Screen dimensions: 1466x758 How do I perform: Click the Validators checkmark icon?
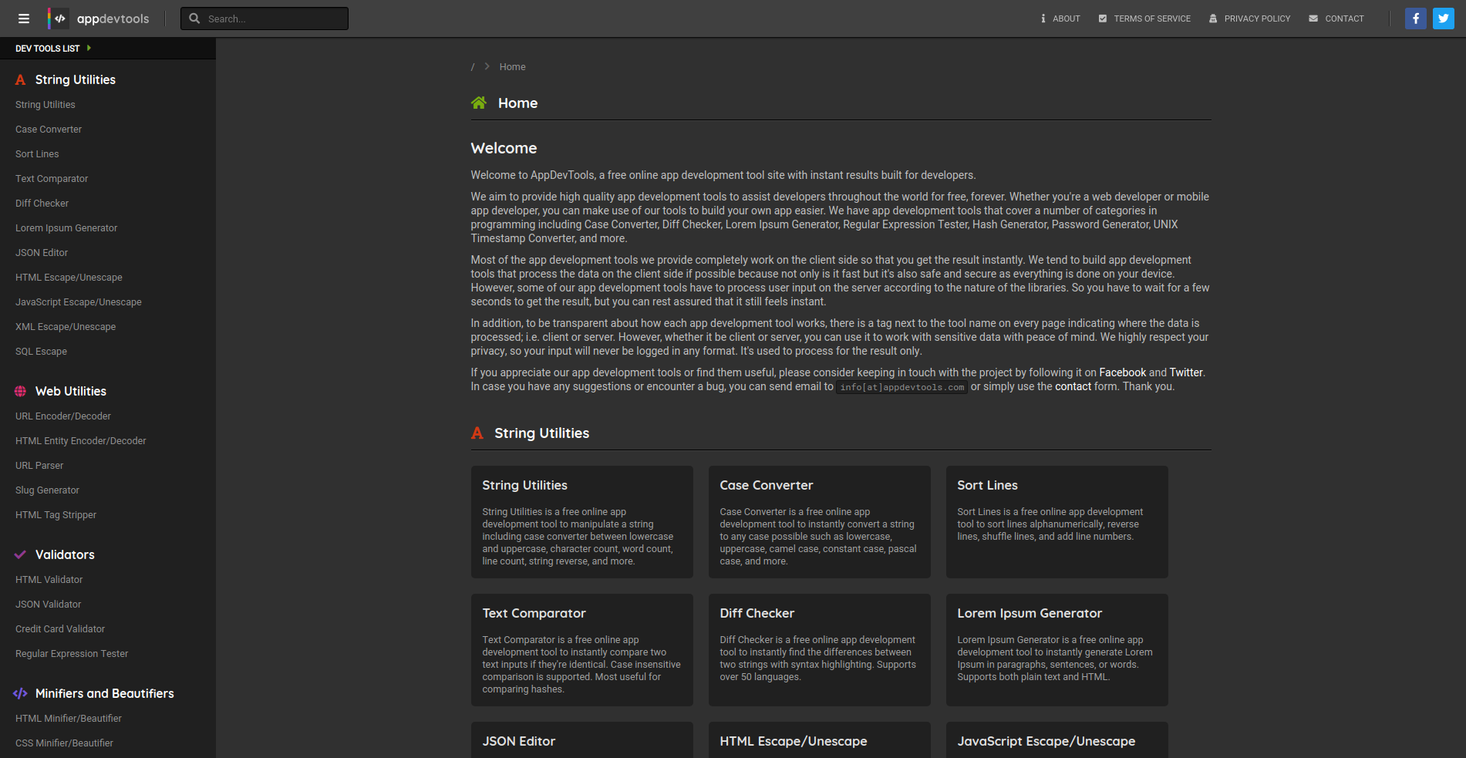point(21,555)
